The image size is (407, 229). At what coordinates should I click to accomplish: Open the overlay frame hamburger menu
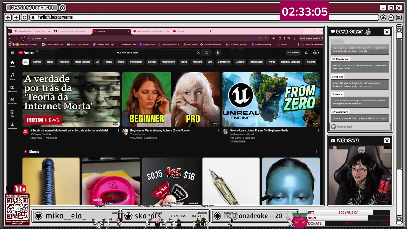click(399, 17)
